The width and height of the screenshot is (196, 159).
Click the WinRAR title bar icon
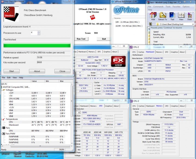coord(148,2)
